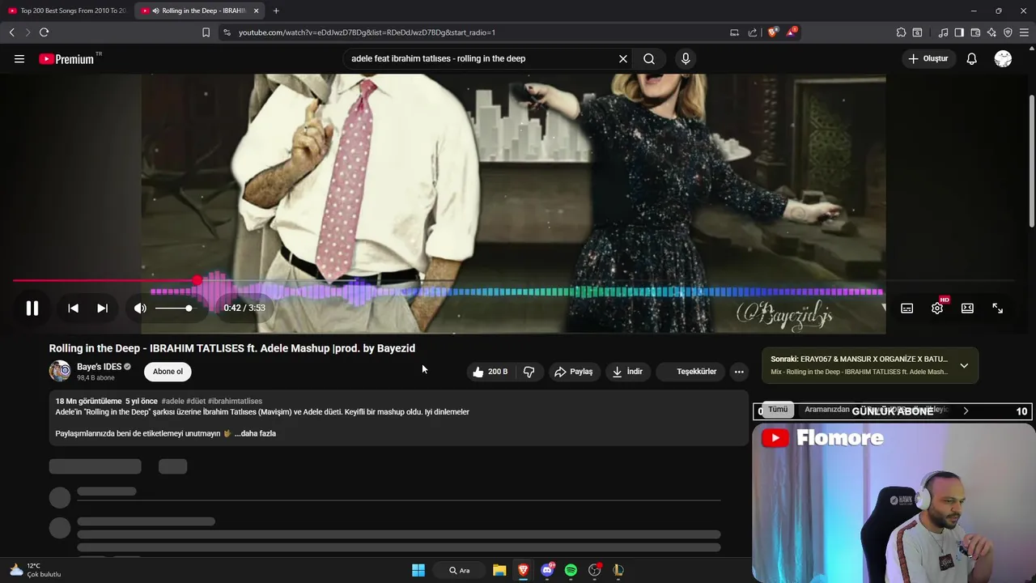Image resolution: width=1036 pixels, height=583 pixels.
Task: Skip to the next video
Action: click(102, 308)
